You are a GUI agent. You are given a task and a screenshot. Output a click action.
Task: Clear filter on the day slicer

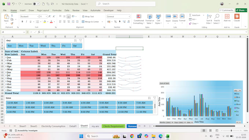[x=81, y=41]
